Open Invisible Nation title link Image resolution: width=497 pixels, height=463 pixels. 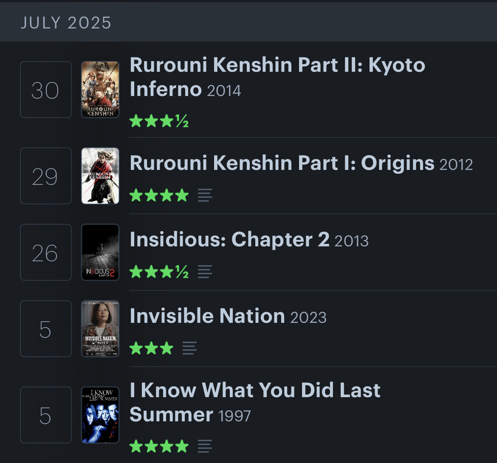pos(207,316)
